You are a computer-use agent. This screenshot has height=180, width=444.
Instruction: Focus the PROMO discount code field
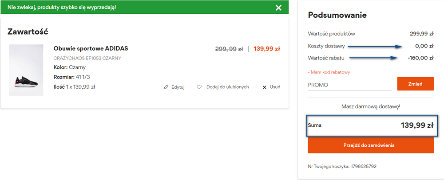click(x=350, y=85)
